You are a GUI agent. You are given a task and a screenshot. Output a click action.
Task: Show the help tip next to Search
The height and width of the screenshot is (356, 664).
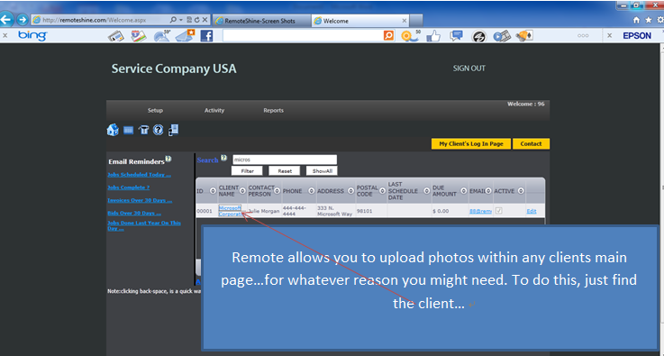(224, 158)
